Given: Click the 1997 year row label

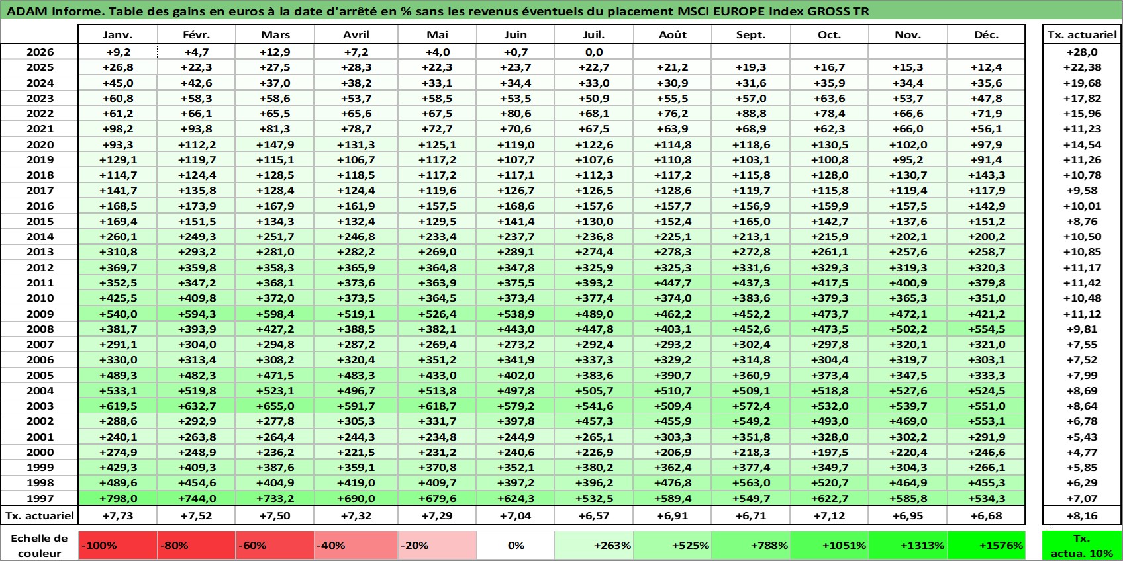Looking at the screenshot, I should (x=40, y=498).
